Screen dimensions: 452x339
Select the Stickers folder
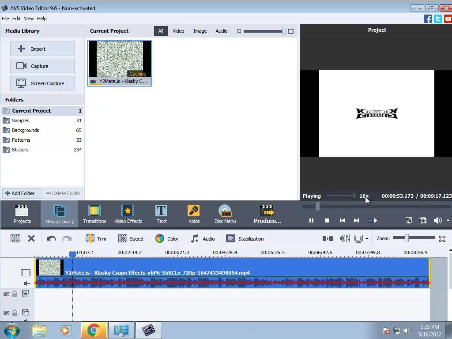pyautogui.click(x=42, y=150)
